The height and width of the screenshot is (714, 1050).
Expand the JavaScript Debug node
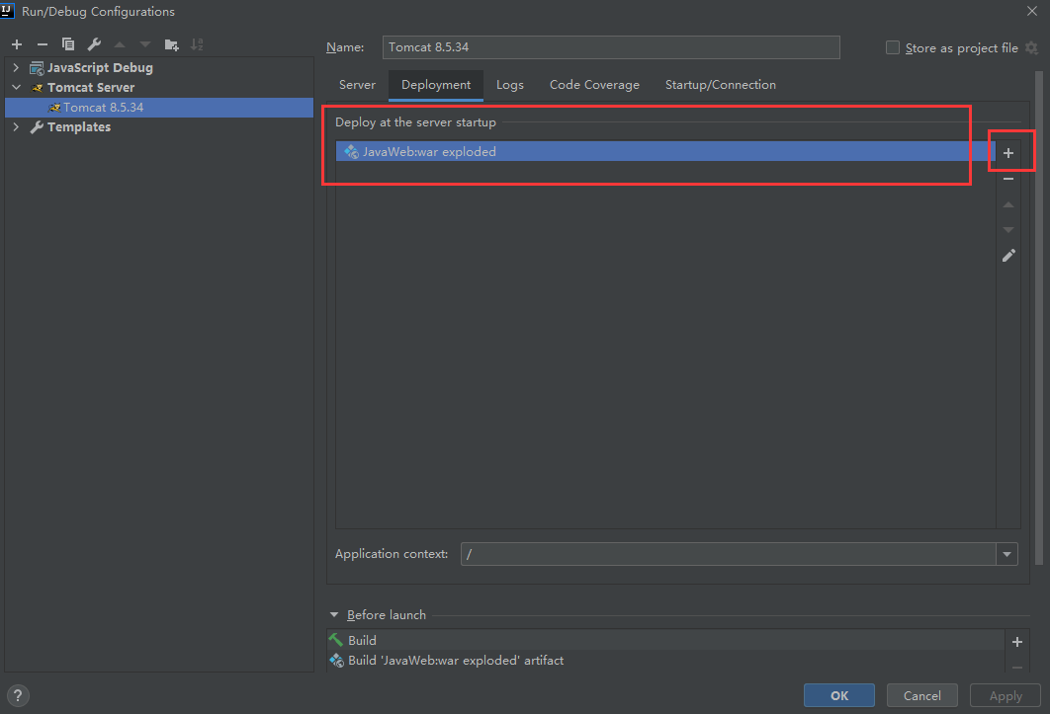click(16, 67)
